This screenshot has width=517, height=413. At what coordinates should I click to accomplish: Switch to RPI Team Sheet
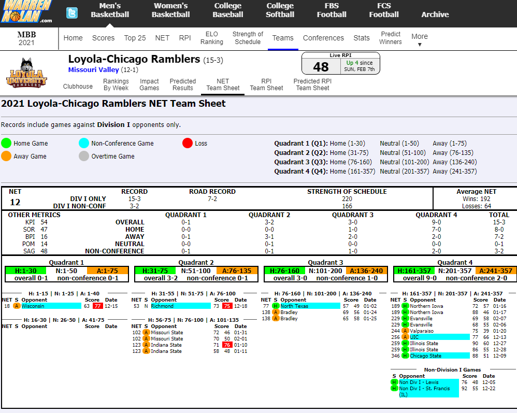(266, 84)
